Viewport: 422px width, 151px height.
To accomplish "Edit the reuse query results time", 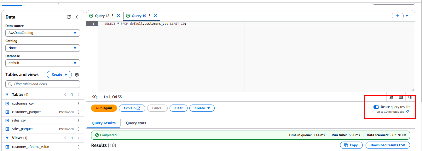I will pyautogui.click(x=407, y=112).
